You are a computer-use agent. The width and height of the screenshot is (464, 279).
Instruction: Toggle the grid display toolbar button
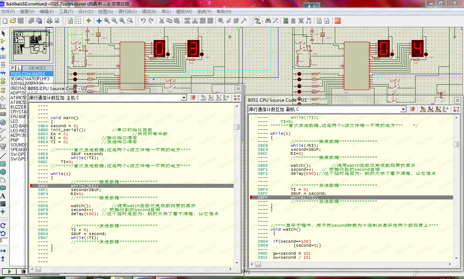pos(78,21)
